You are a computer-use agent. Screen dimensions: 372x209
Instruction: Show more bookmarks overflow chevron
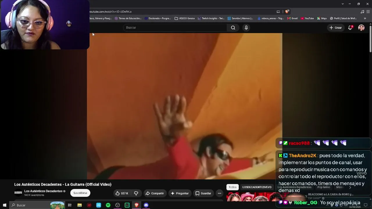365,18
